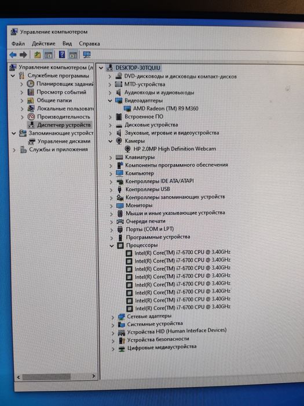Expand the Системные устройства branch
This screenshot has width=304, height=406.
(x=113, y=325)
